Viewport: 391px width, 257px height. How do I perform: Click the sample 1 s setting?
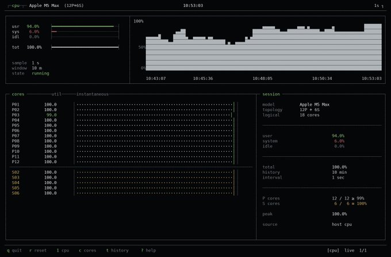25,63
